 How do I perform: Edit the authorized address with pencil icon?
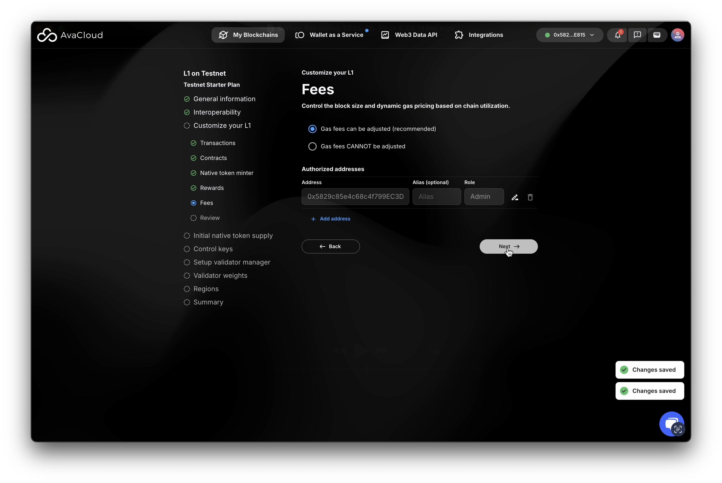[515, 197]
